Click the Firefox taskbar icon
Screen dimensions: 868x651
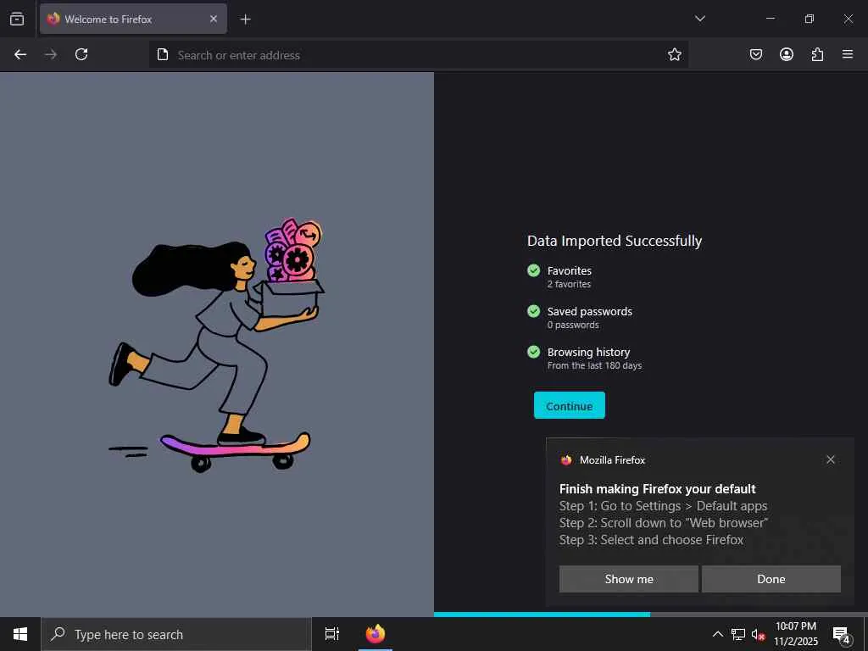pos(376,634)
